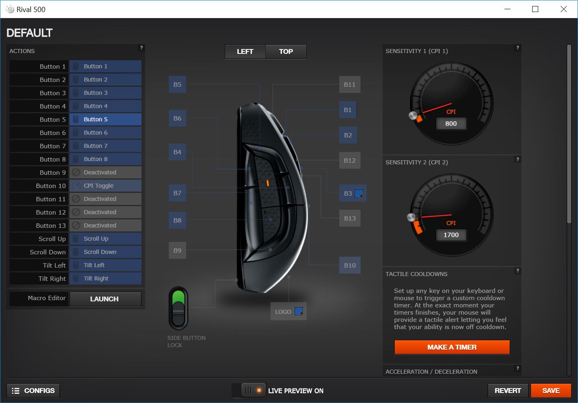Launch the Macro Editor
578x403 pixels.
click(105, 299)
